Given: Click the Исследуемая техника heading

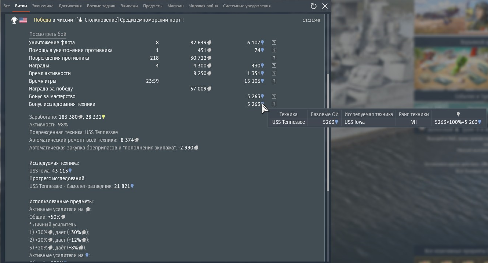Looking at the screenshot, I should 54,163.
